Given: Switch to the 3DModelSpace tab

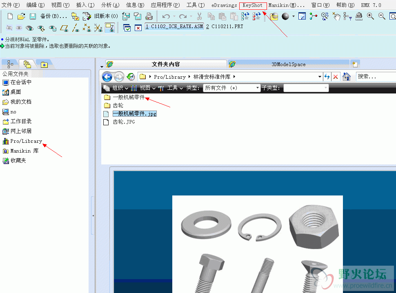Looking at the screenshot, I should pos(288,64).
